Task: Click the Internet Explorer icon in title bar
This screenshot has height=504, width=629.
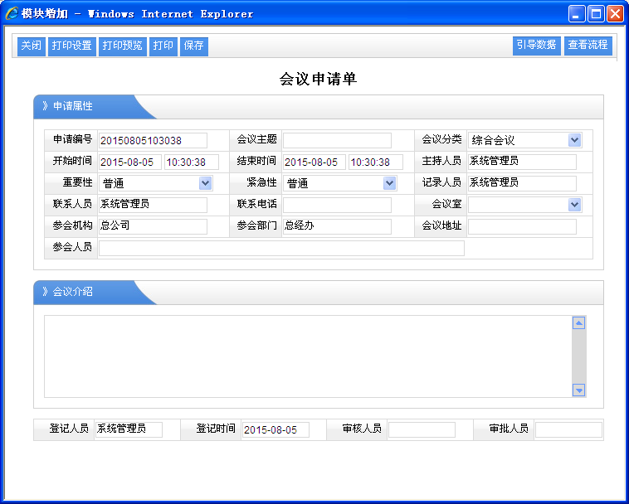Action: pos(12,14)
